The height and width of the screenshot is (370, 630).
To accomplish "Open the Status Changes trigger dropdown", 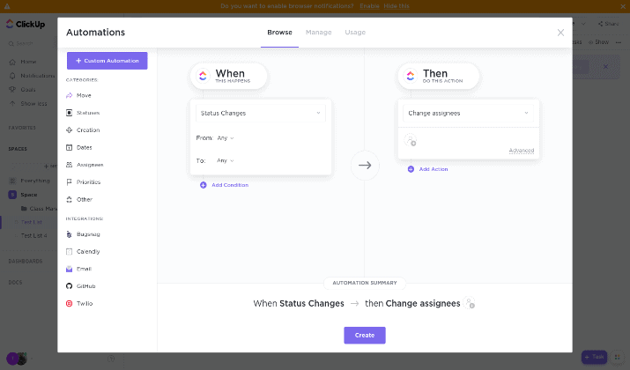I will pos(260,113).
